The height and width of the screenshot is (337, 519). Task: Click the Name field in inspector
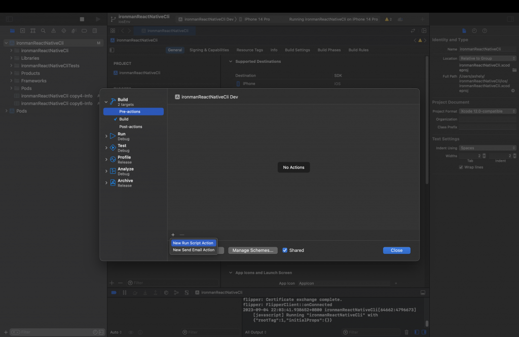coord(488,49)
